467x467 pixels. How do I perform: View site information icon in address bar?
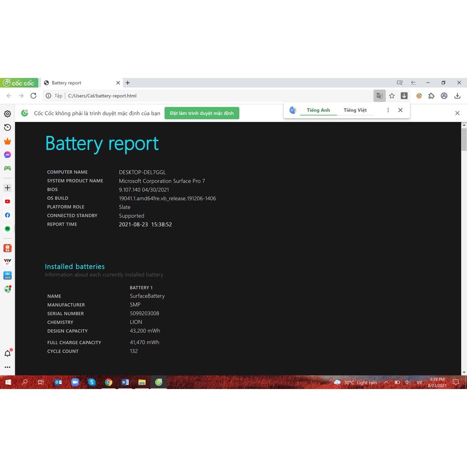pyautogui.click(x=48, y=96)
